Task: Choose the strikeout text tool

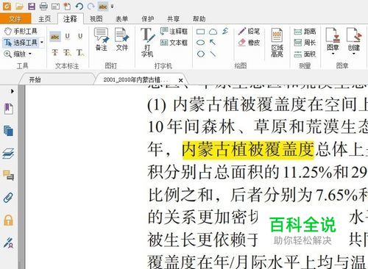Action: (x=55, y=52)
